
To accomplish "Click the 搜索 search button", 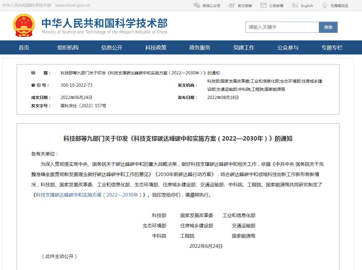I will pyautogui.click(x=328, y=27).
